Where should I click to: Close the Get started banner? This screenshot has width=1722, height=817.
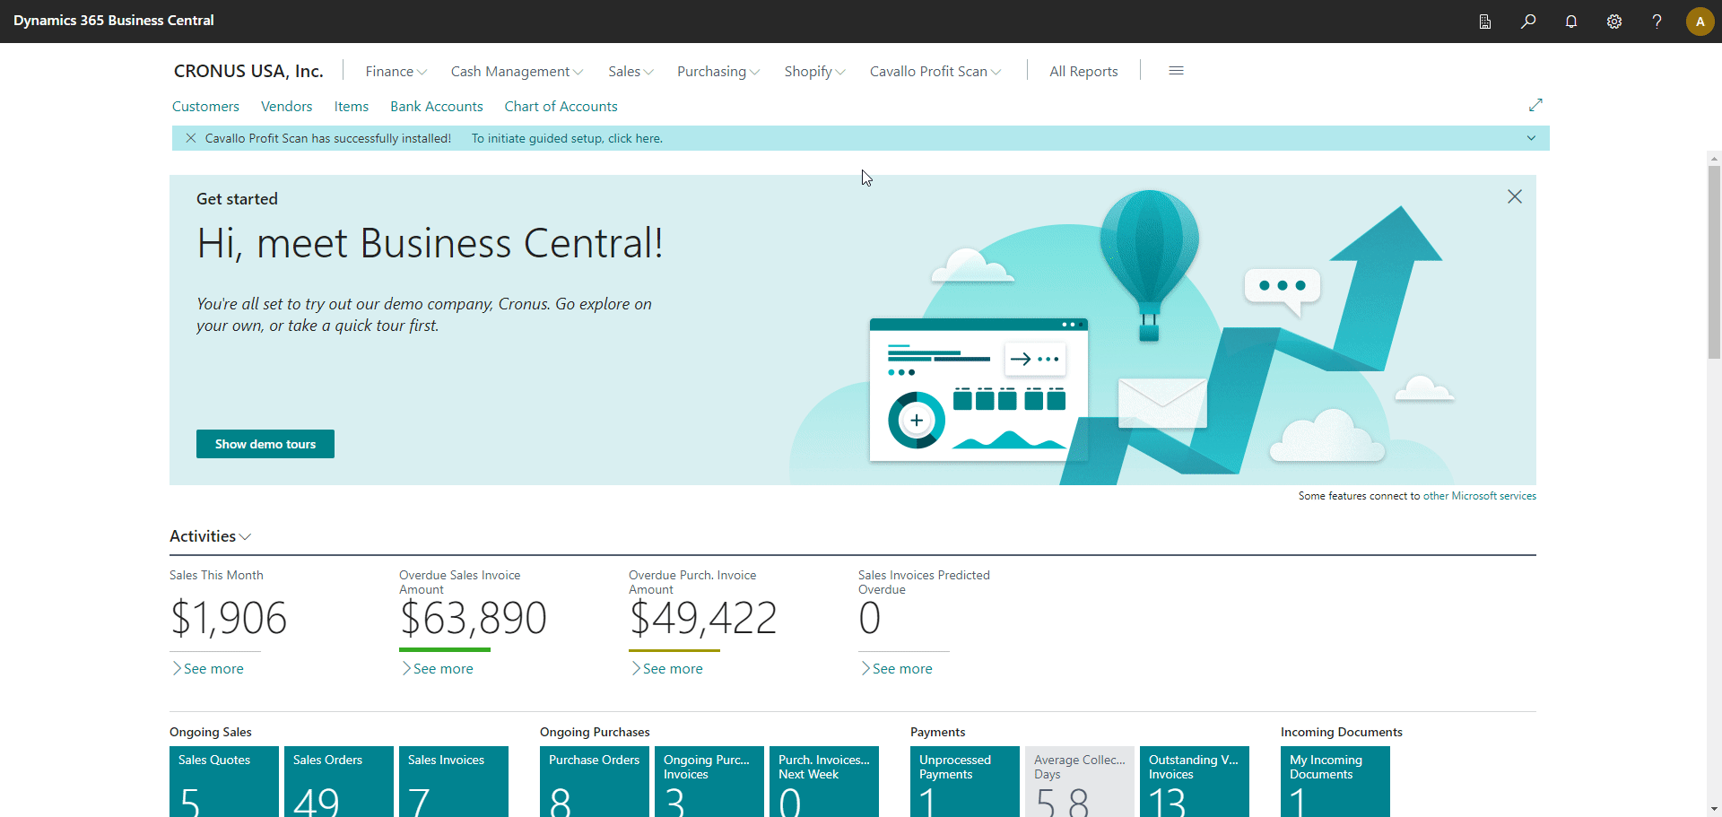click(1514, 196)
